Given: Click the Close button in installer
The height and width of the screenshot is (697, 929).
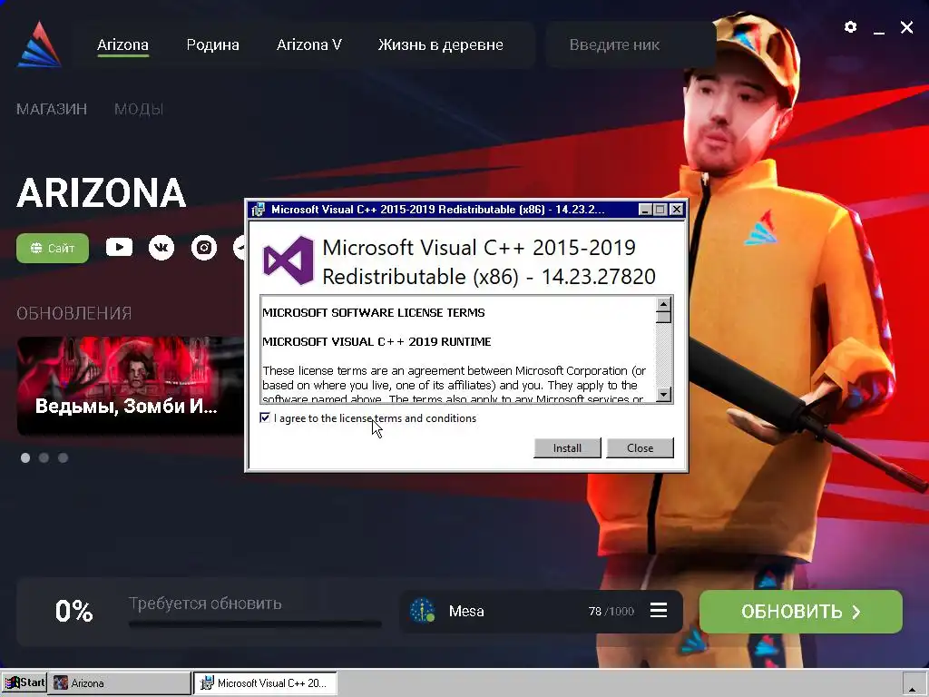Looking at the screenshot, I should pos(640,448).
